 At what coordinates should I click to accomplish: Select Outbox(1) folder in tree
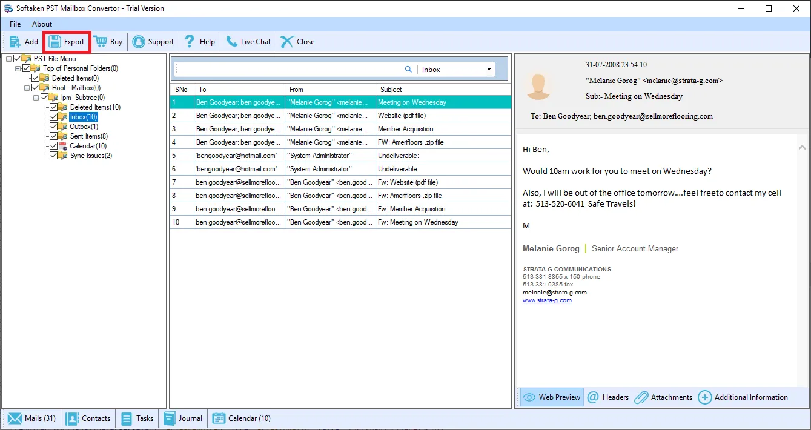[x=84, y=127]
